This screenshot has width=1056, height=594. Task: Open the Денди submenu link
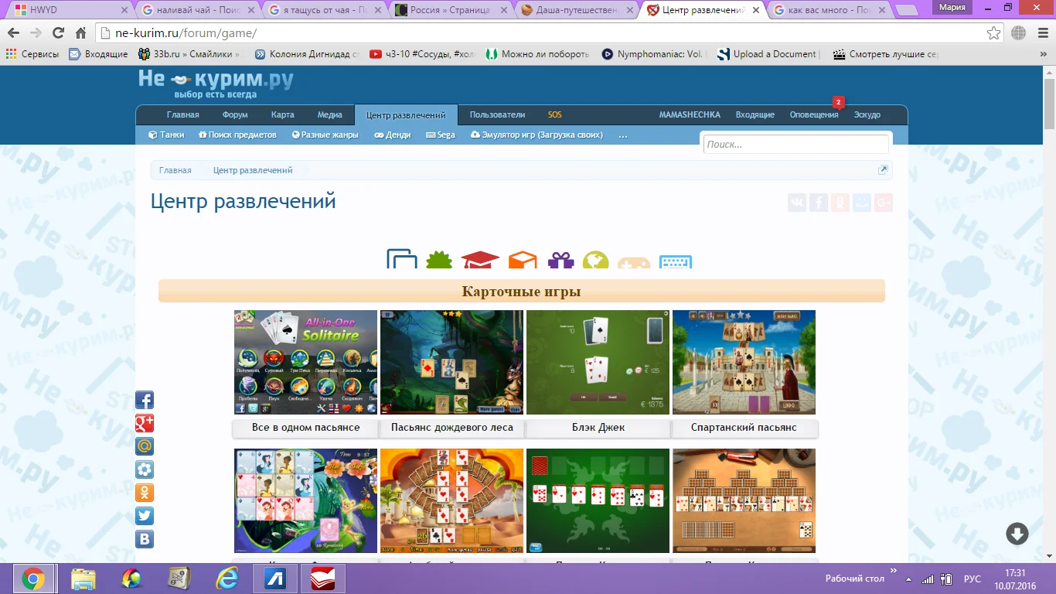pyautogui.click(x=393, y=135)
